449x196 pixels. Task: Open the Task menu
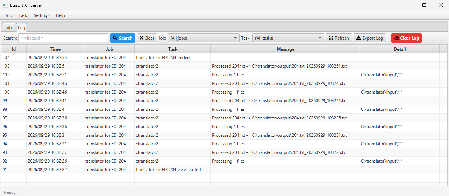(23, 15)
